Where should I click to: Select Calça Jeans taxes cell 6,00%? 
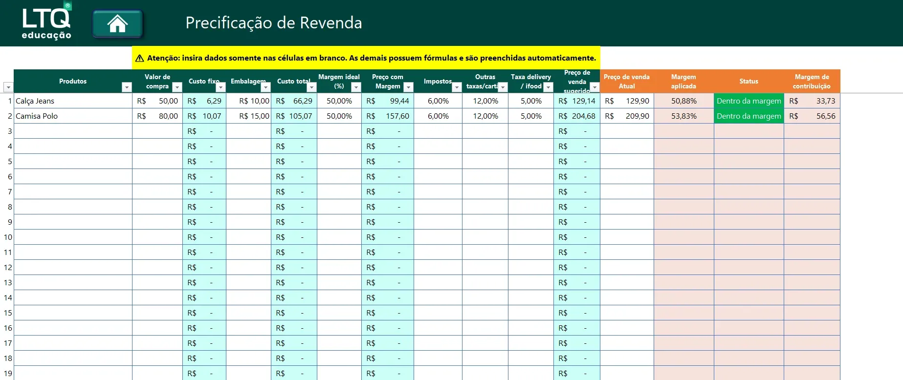coord(438,101)
